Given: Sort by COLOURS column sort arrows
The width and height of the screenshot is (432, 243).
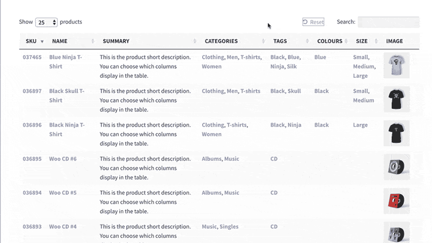Looking at the screenshot, I should [x=346, y=41].
